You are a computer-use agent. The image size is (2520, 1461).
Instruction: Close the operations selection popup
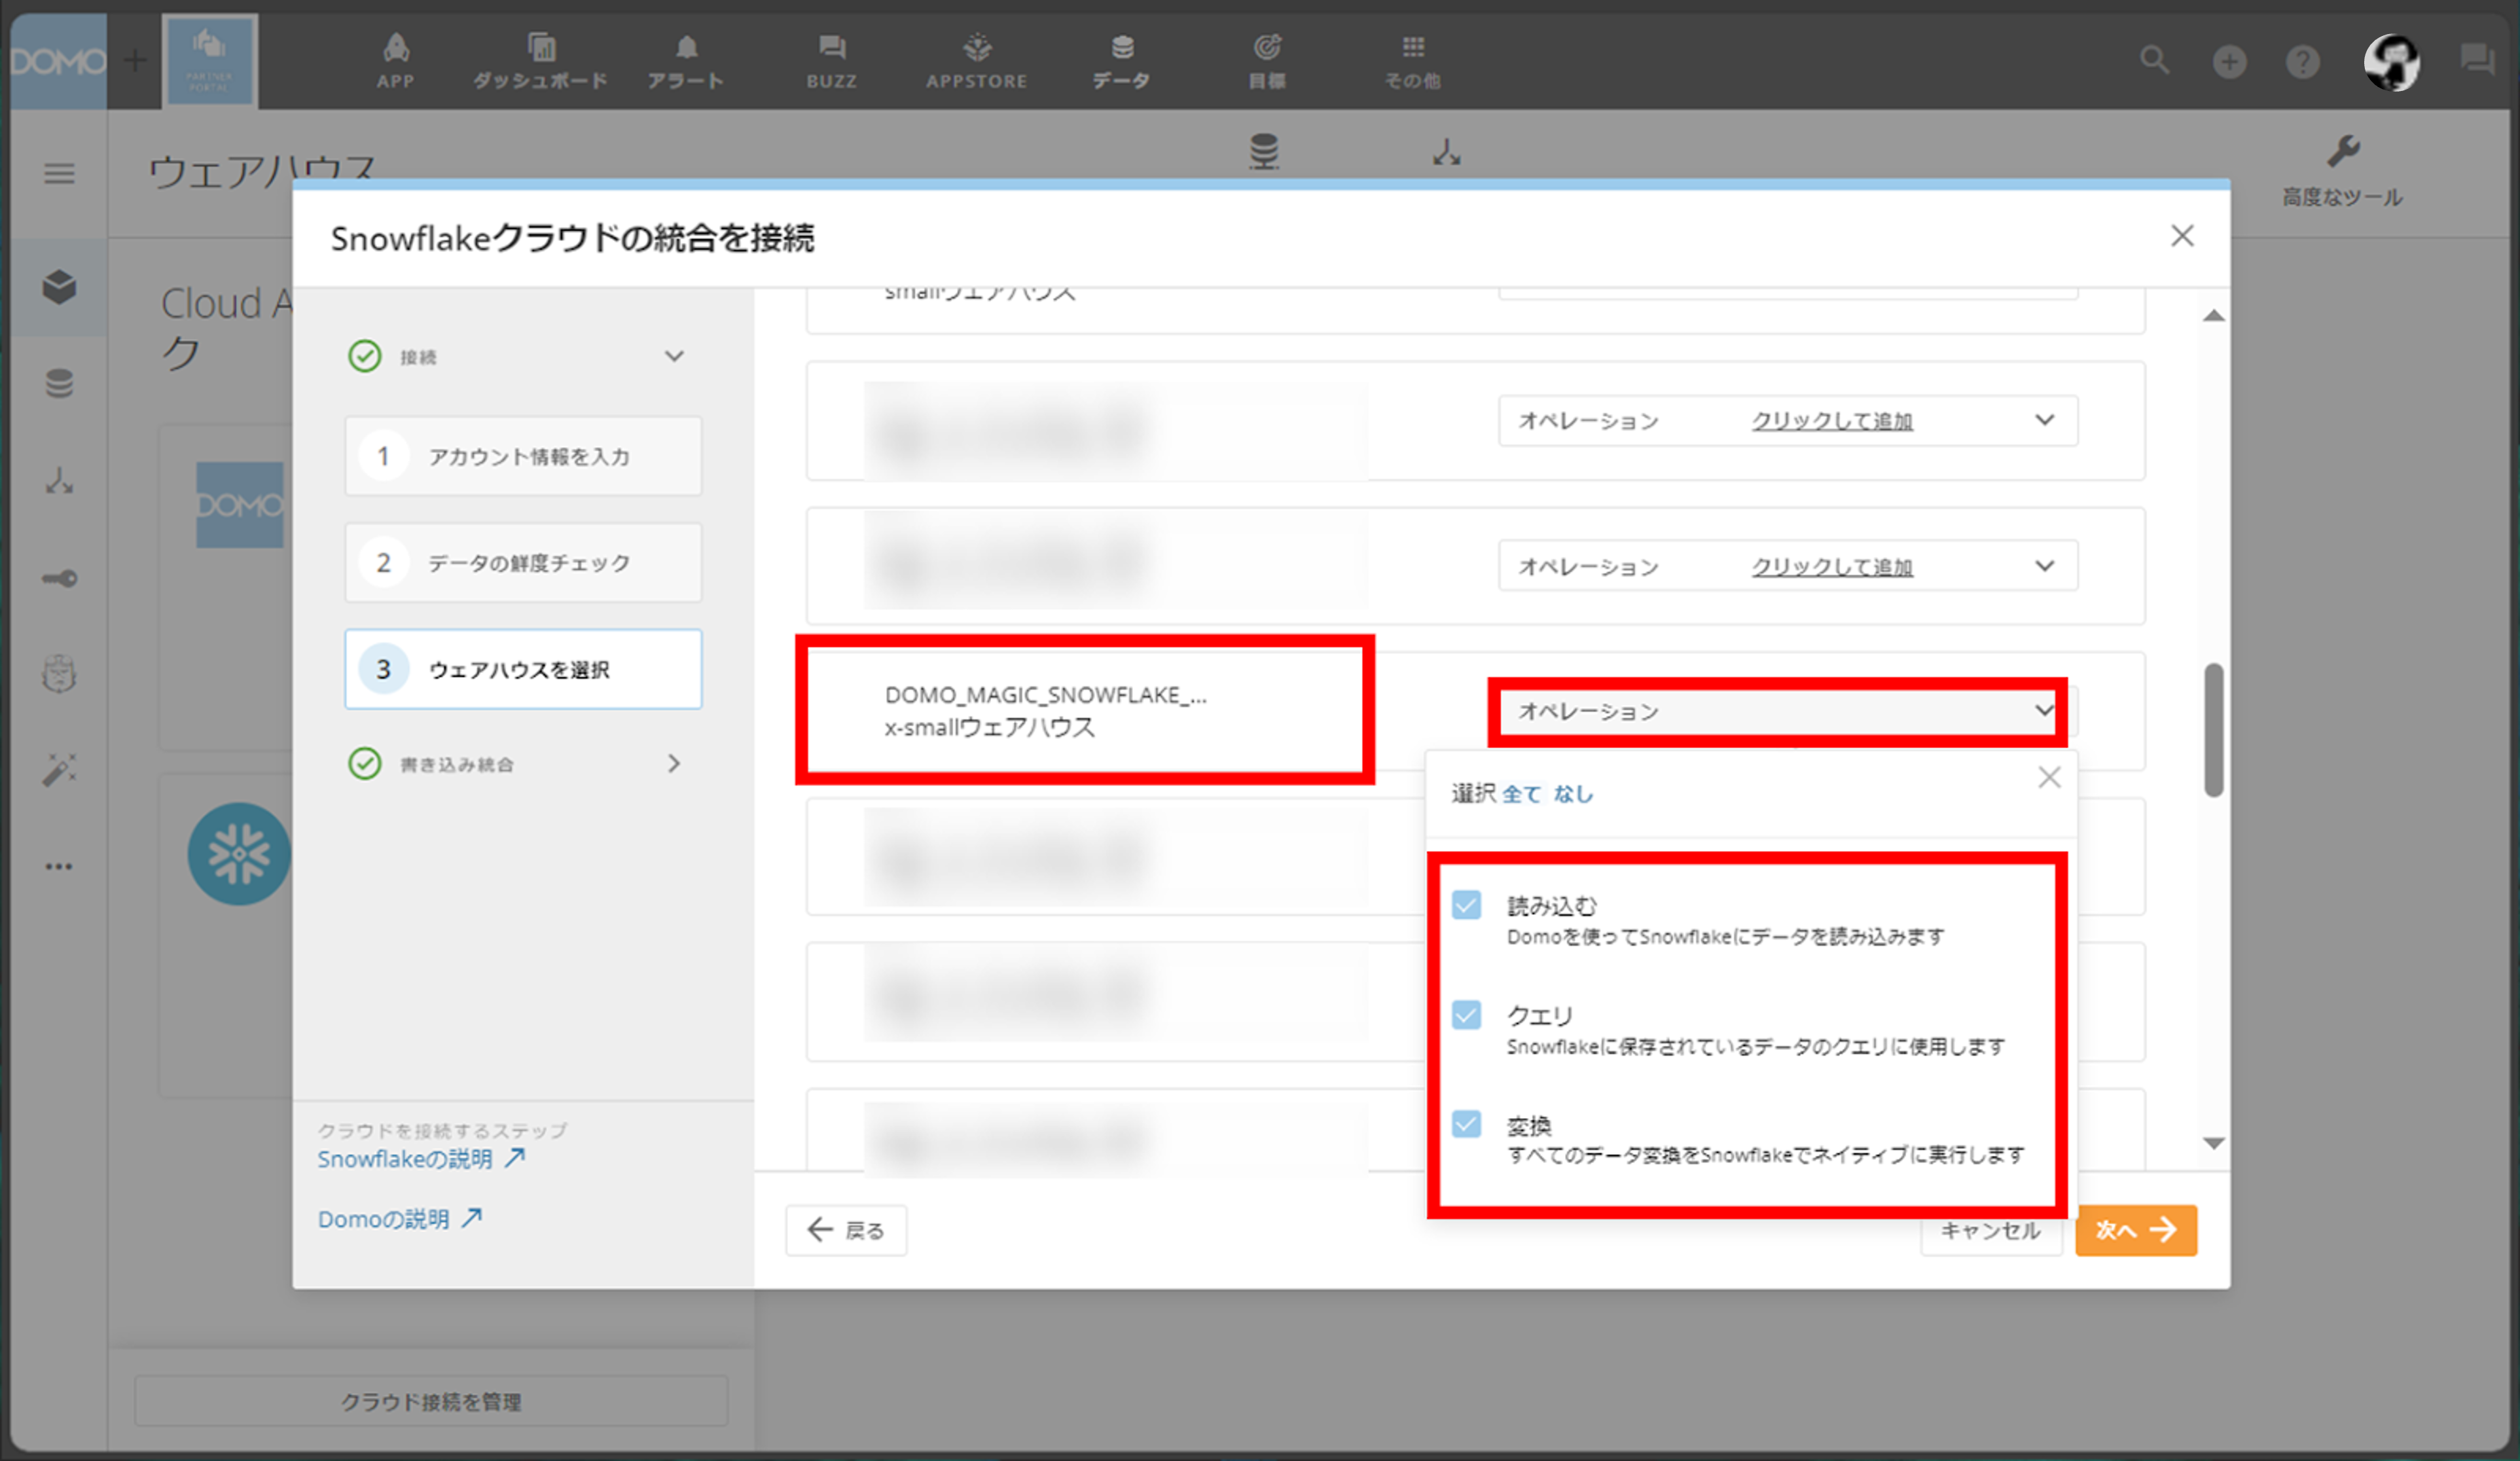click(2049, 777)
